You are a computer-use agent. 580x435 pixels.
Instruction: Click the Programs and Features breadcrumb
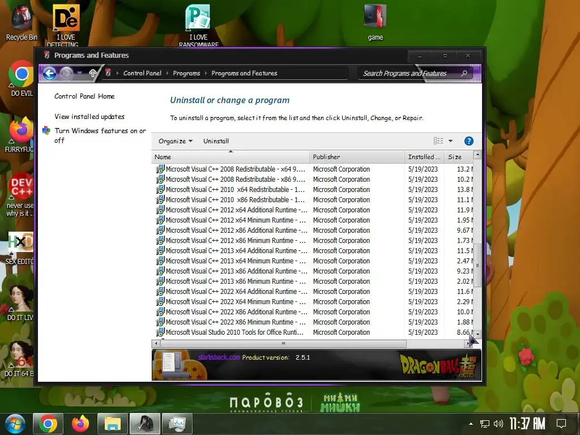pyautogui.click(x=244, y=73)
